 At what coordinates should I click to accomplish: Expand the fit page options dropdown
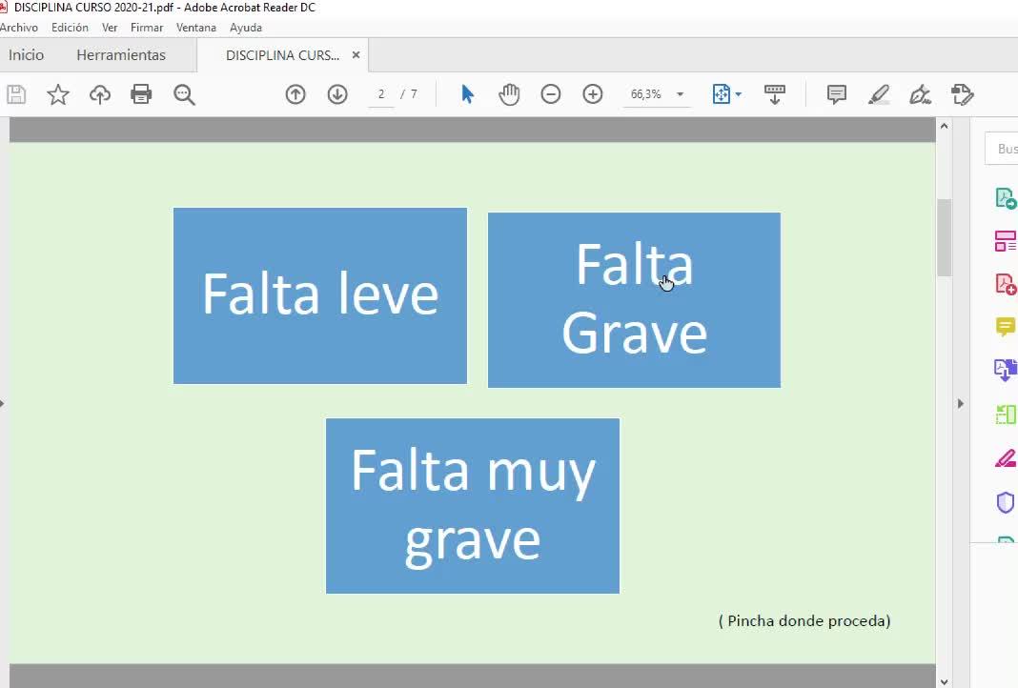click(x=738, y=94)
